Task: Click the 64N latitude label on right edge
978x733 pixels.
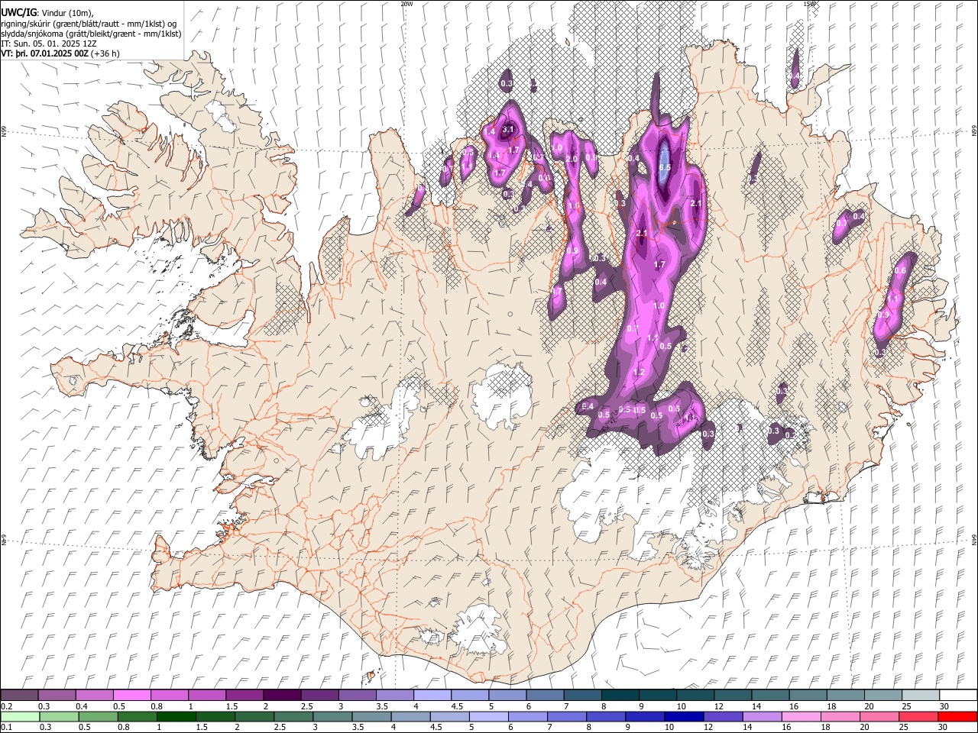Action: point(974,538)
